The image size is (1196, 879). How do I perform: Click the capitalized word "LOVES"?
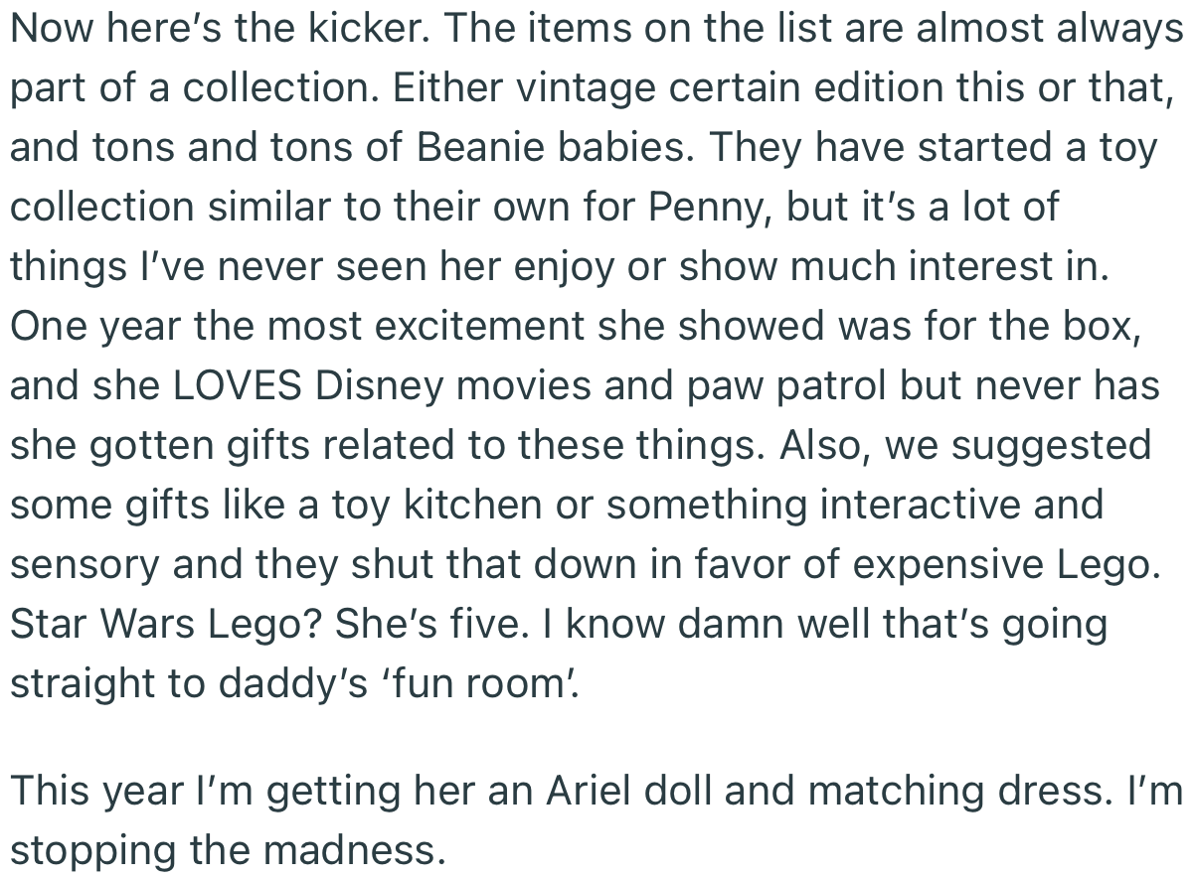239,386
